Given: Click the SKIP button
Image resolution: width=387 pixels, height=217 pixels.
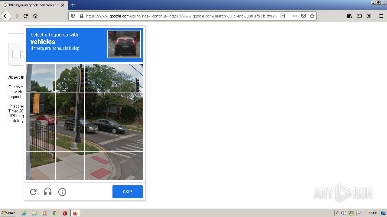Looking at the screenshot, I should pyautogui.click(x=128, y=192).
